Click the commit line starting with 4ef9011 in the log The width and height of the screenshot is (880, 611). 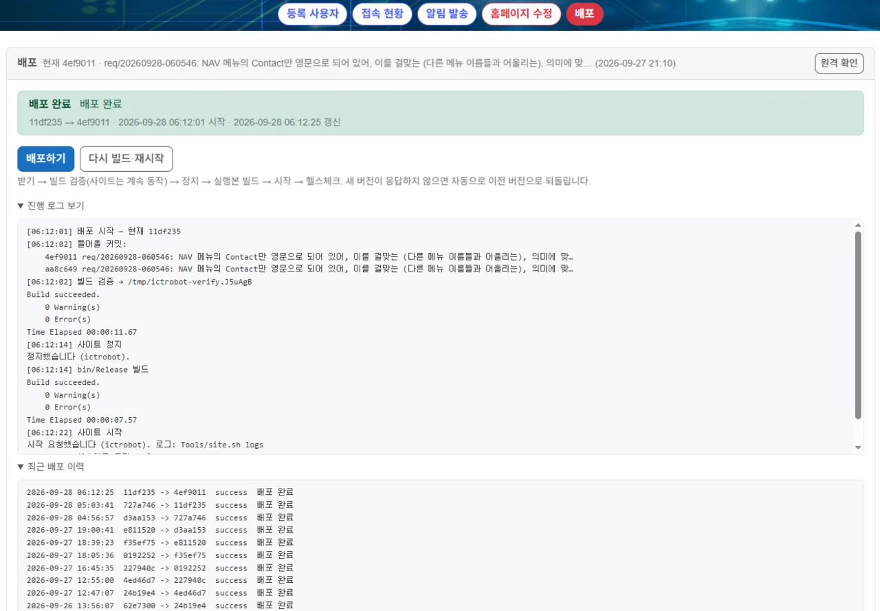pos(309,256)
